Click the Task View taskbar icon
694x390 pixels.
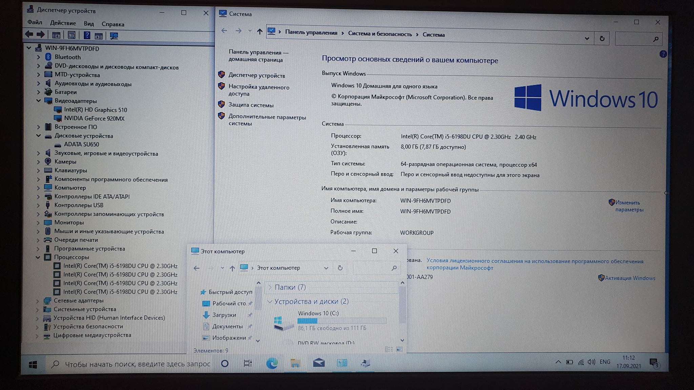coord(248,363)
